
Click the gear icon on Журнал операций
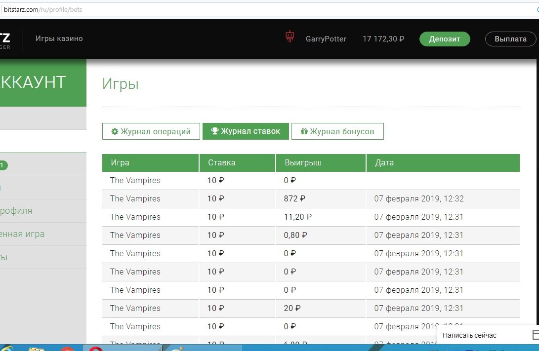(115, 131)
